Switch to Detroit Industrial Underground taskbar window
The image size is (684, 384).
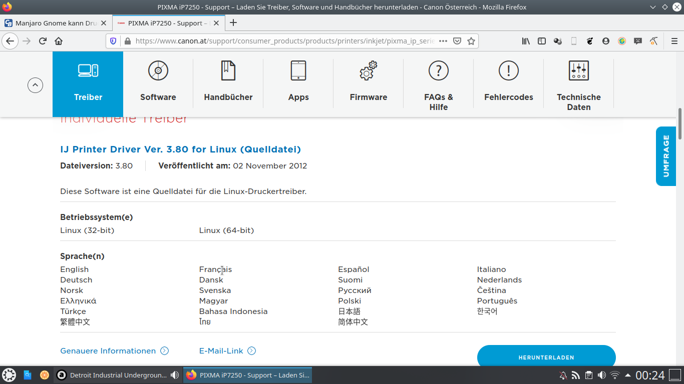[x=118, y=375]
